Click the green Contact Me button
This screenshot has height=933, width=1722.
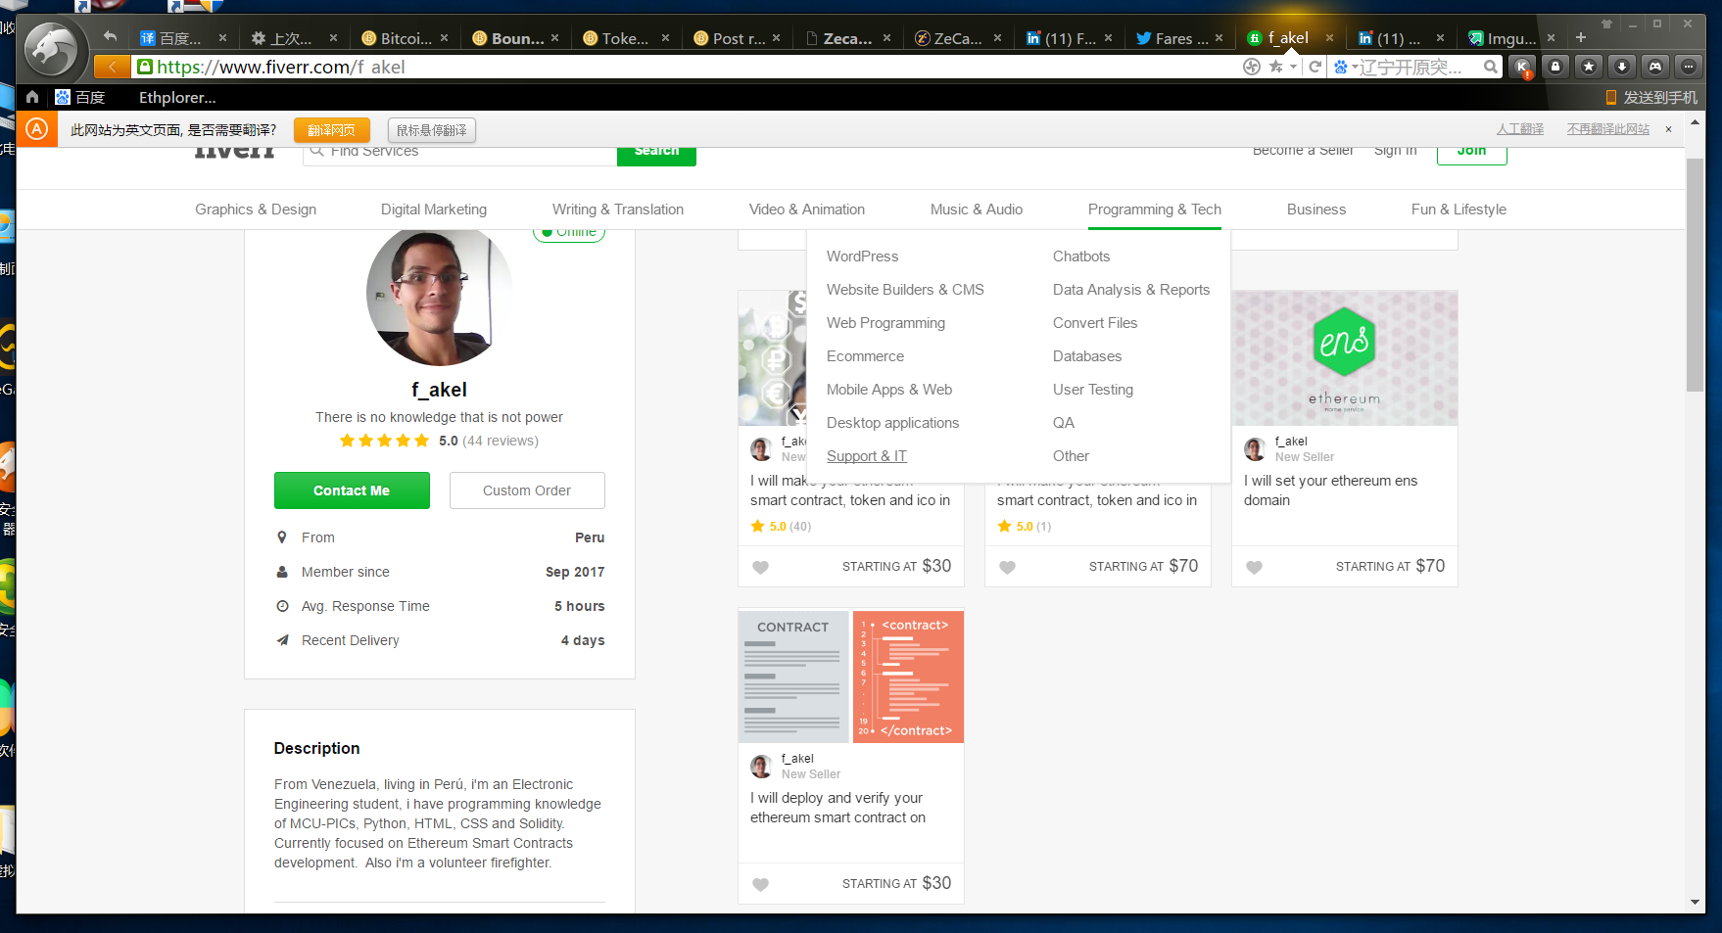pyautogui.click(x=352, y=490)
